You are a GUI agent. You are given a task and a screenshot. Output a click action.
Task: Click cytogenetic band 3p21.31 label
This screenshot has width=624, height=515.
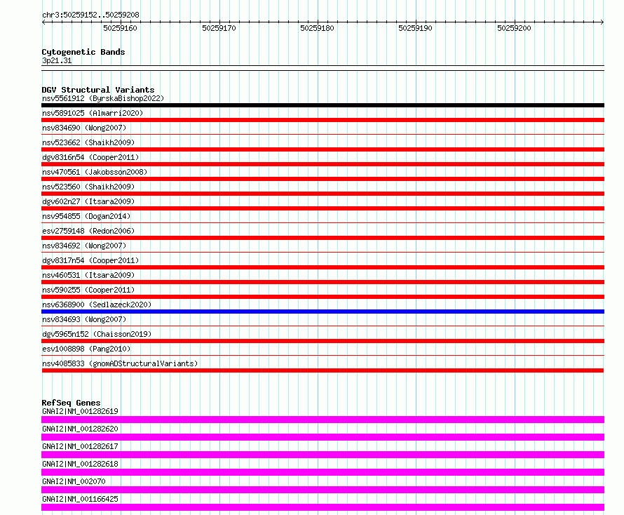coord(57,60)
